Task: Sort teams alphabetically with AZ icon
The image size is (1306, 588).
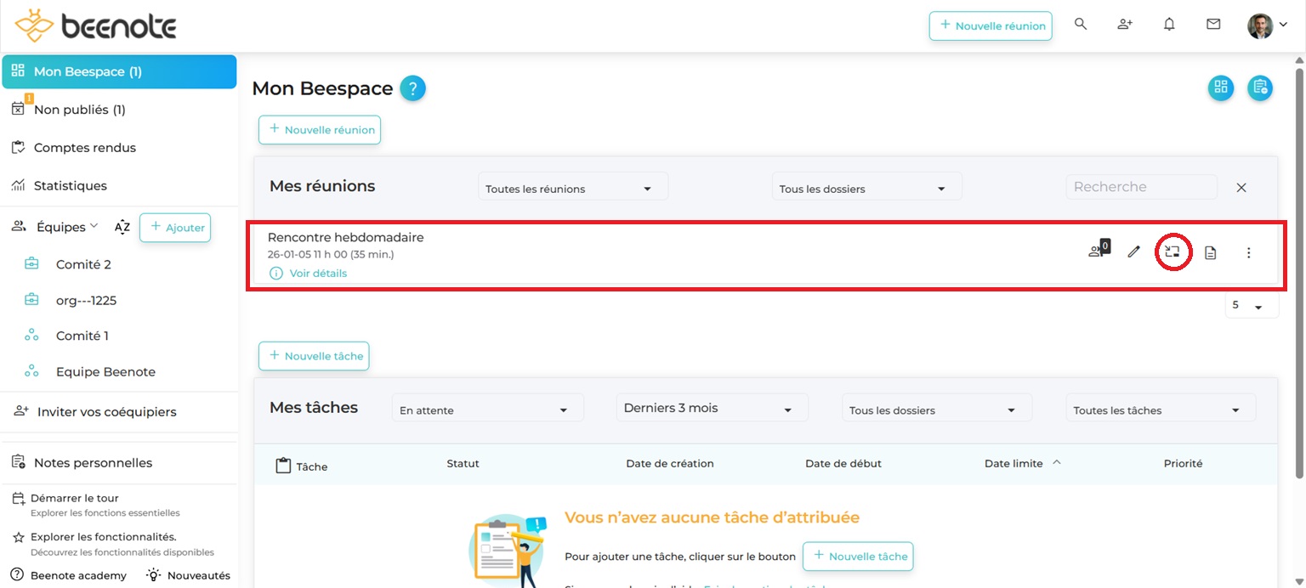Action: pos(122,227)
